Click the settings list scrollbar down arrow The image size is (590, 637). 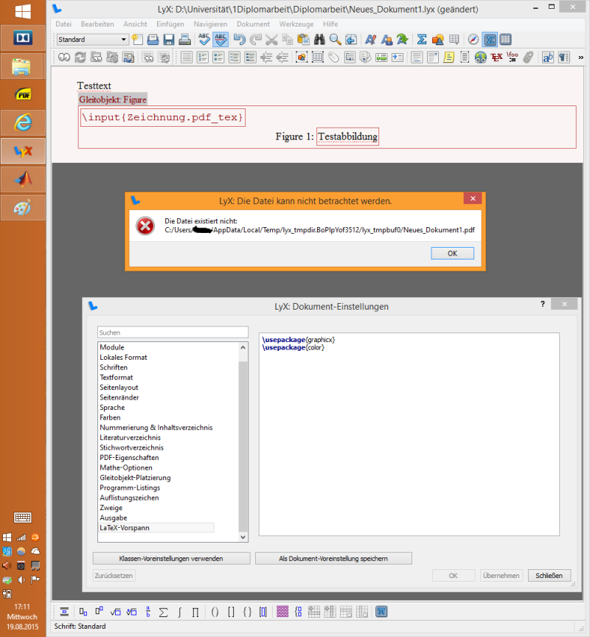point(243,537)
